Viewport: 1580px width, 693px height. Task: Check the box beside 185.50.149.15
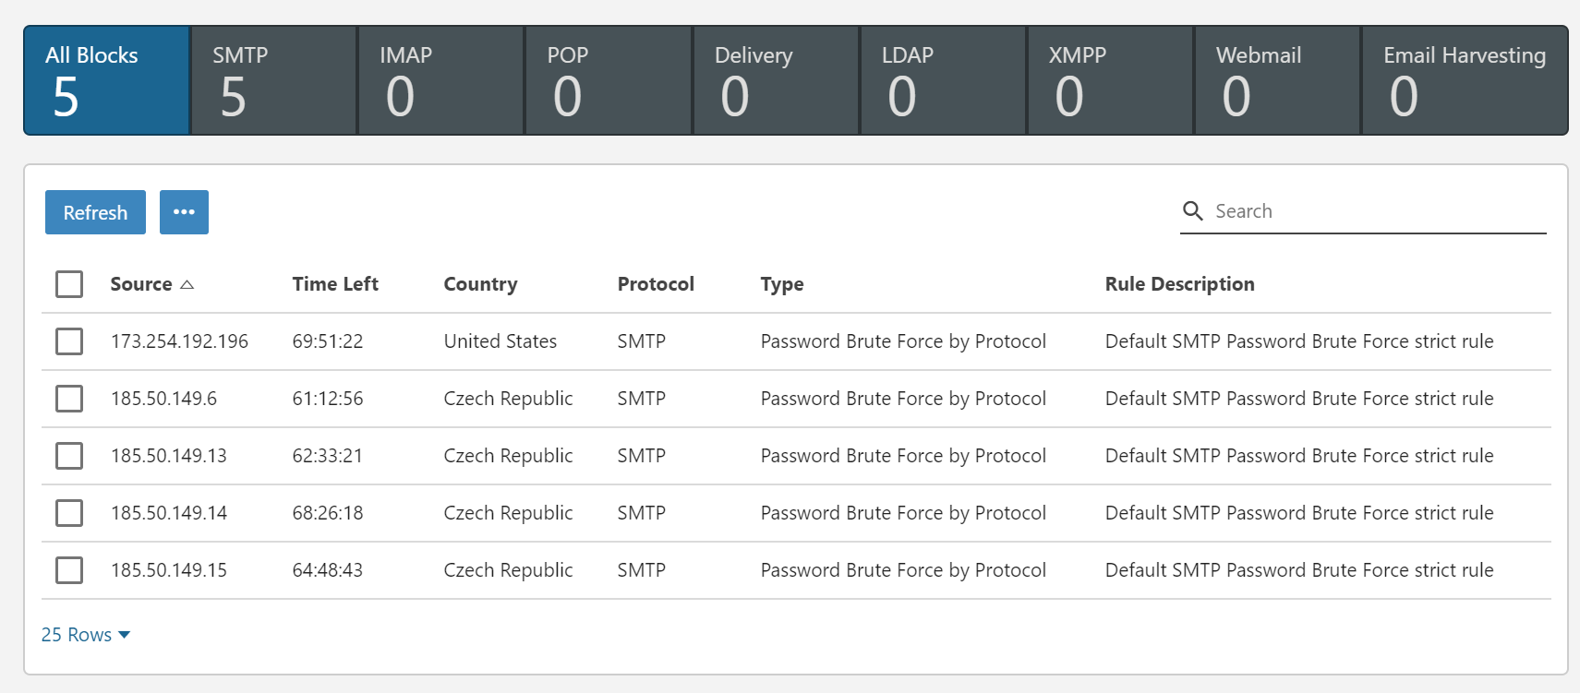[69, 570]
